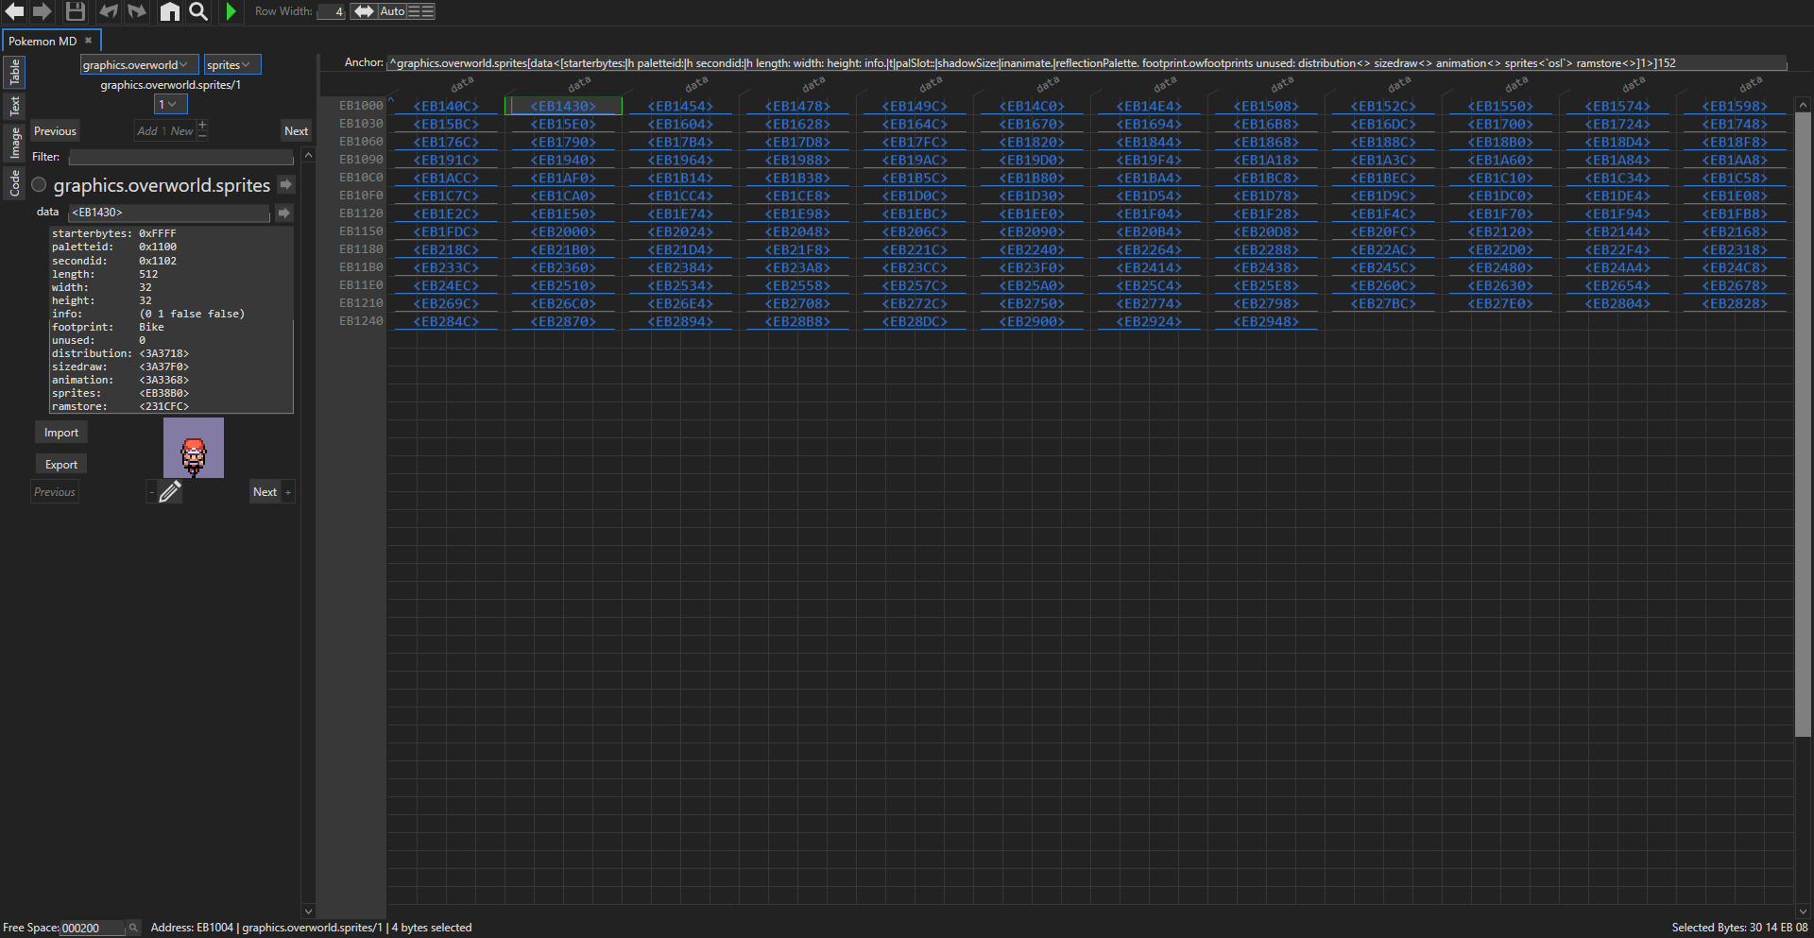Go to the home anchor icon
1814x938 pixels.
170,11
